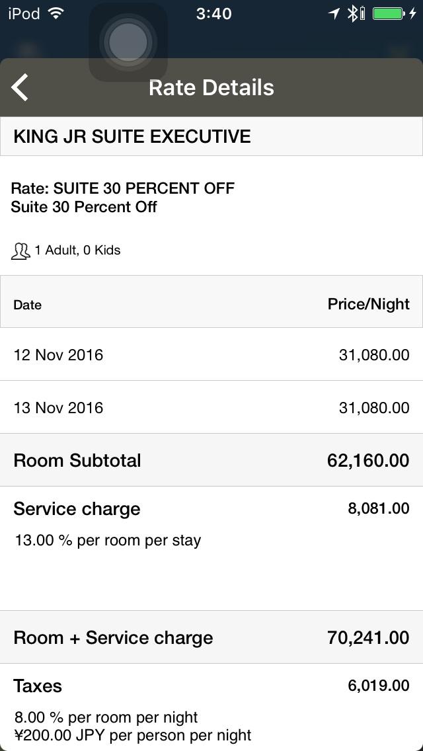Tap the Taxes label
This screenshot has height=751, width=423.
point(38,686)
